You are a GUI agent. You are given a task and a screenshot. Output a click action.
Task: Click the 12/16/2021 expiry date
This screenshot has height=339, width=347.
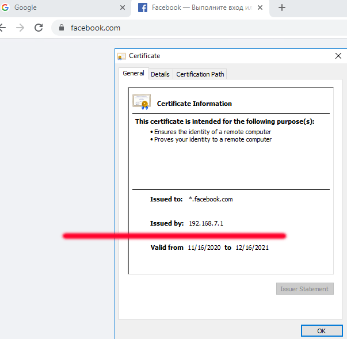[x=252, y=247]
